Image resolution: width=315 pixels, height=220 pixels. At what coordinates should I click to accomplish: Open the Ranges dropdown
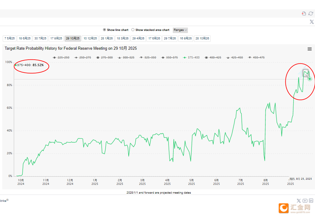(180, 30)
